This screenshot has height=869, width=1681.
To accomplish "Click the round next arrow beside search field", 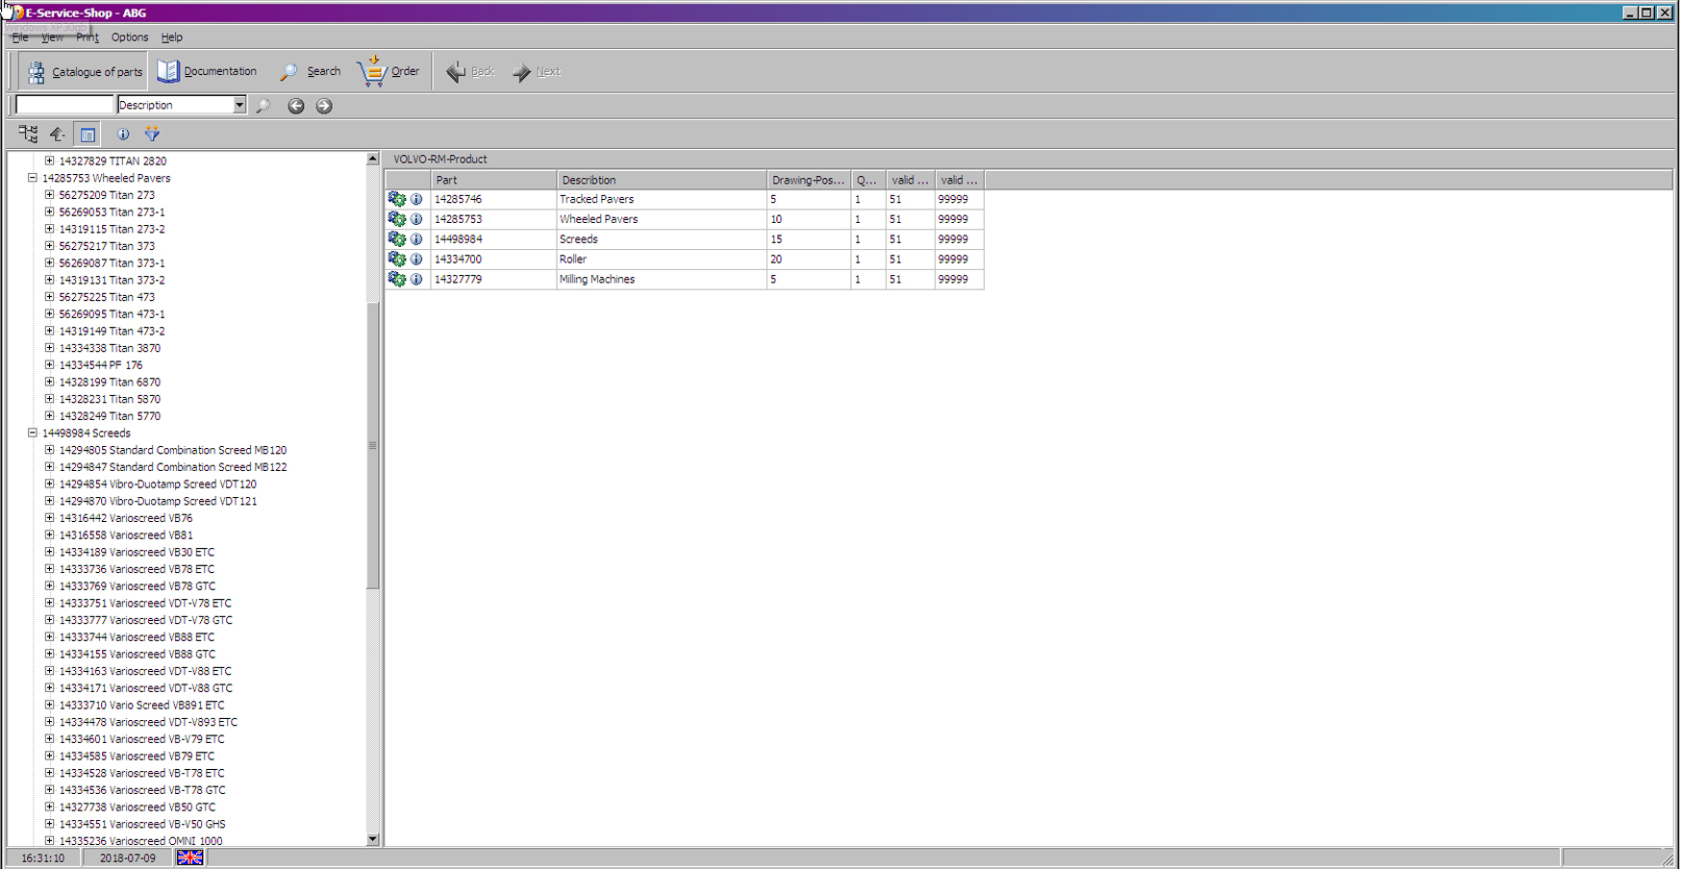I will [x=324, y=106].
